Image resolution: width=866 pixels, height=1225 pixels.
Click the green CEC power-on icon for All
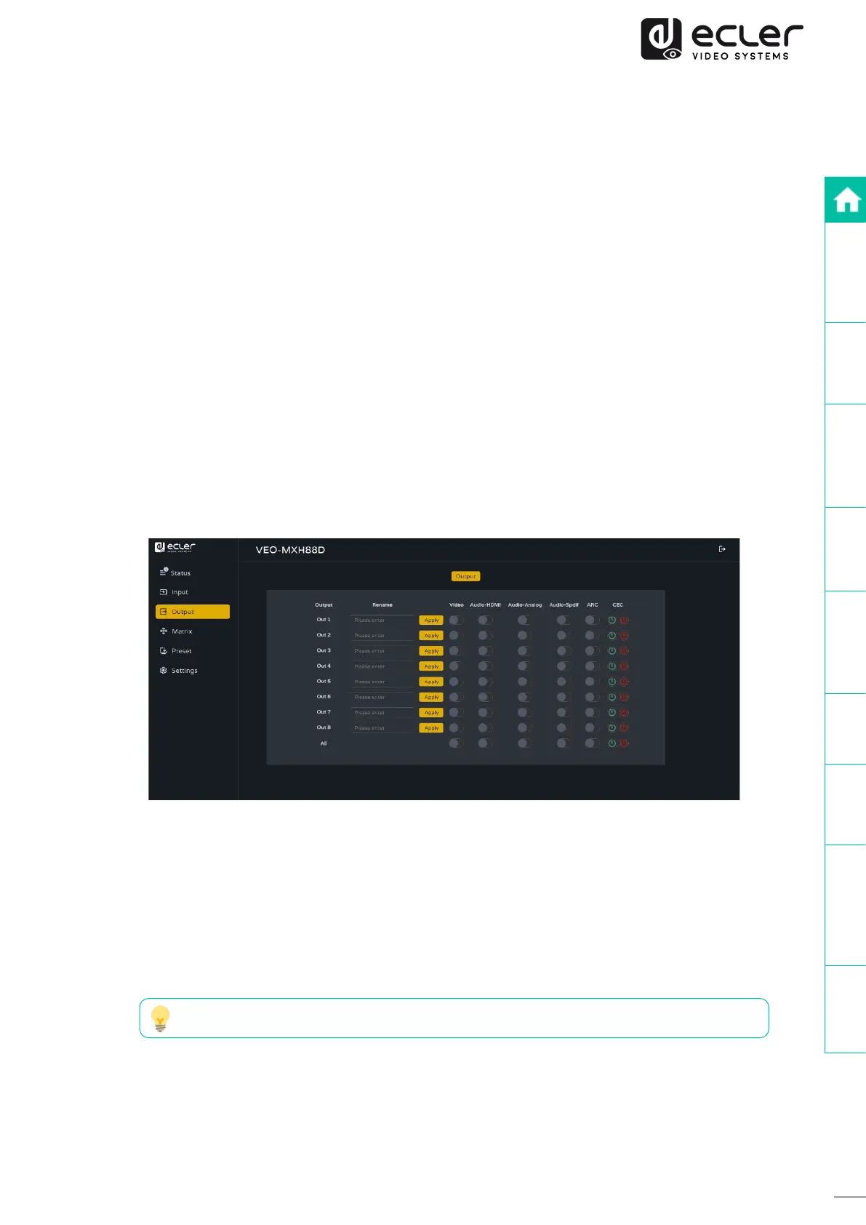(612, 743)
